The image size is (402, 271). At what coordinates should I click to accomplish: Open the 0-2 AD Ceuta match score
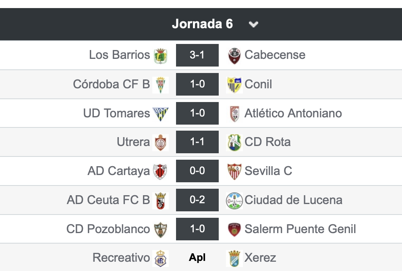click(x=197, y=200)
